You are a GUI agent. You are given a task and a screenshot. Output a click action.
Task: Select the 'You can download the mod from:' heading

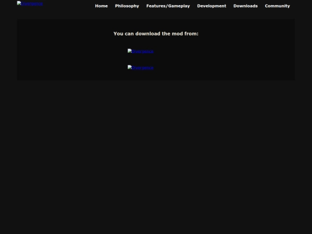pos(156,34)
